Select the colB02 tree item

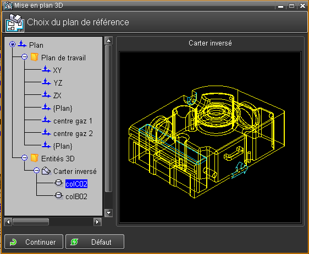(76, 196)
